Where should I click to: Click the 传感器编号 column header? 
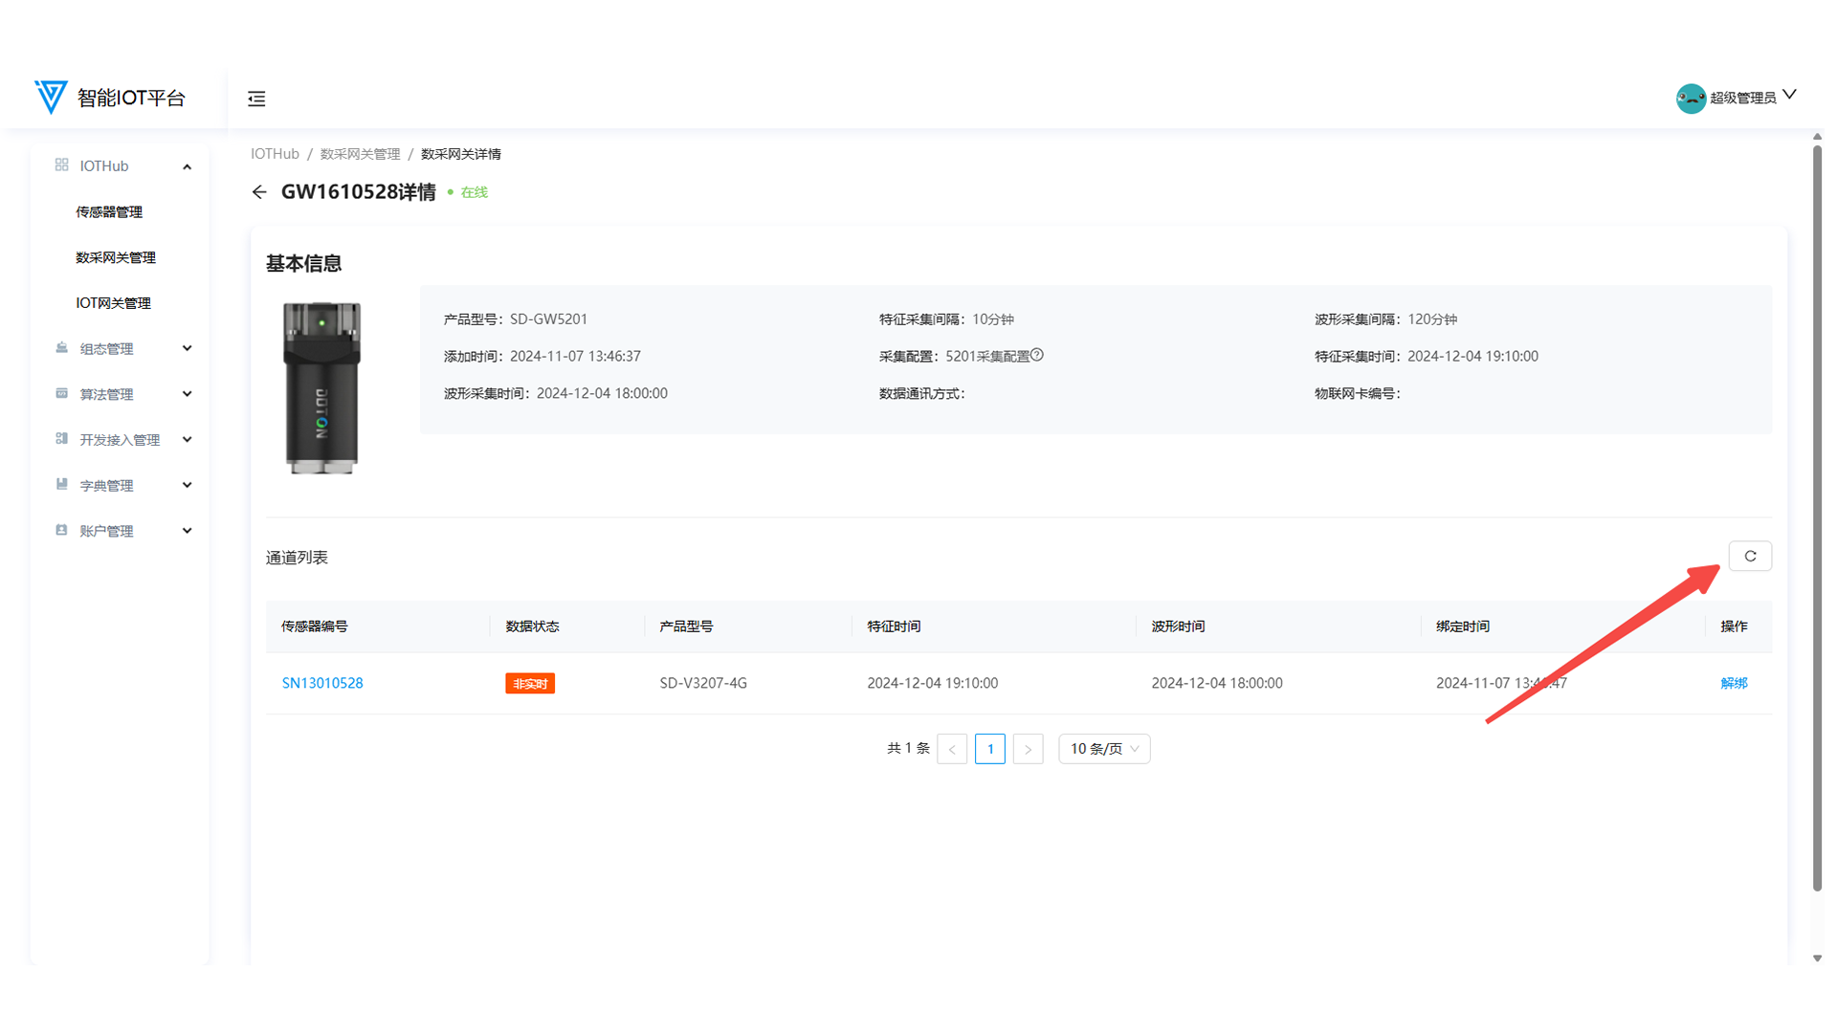coord(315,626)
